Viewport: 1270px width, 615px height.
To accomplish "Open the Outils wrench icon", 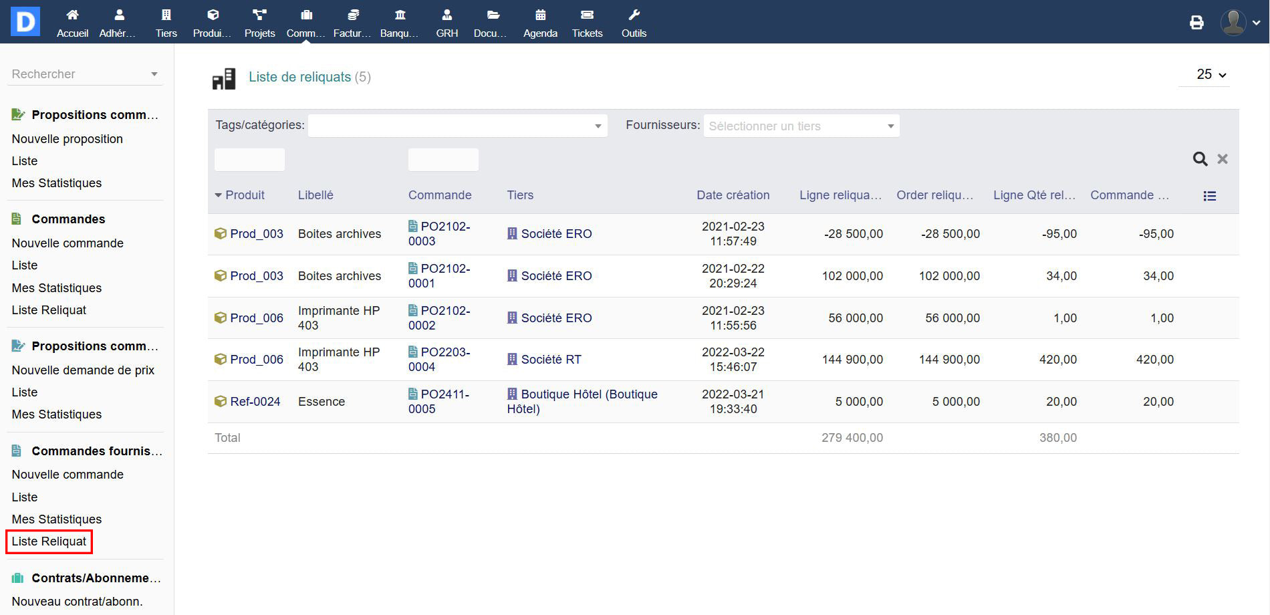I will click(x=634, y=15).
